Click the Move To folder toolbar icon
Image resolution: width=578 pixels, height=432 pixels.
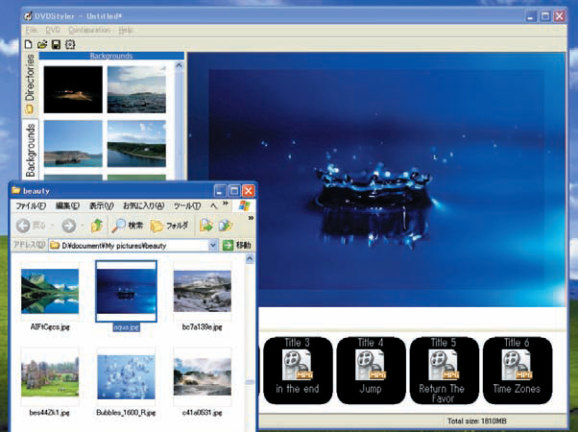click(x=206, y=226)
